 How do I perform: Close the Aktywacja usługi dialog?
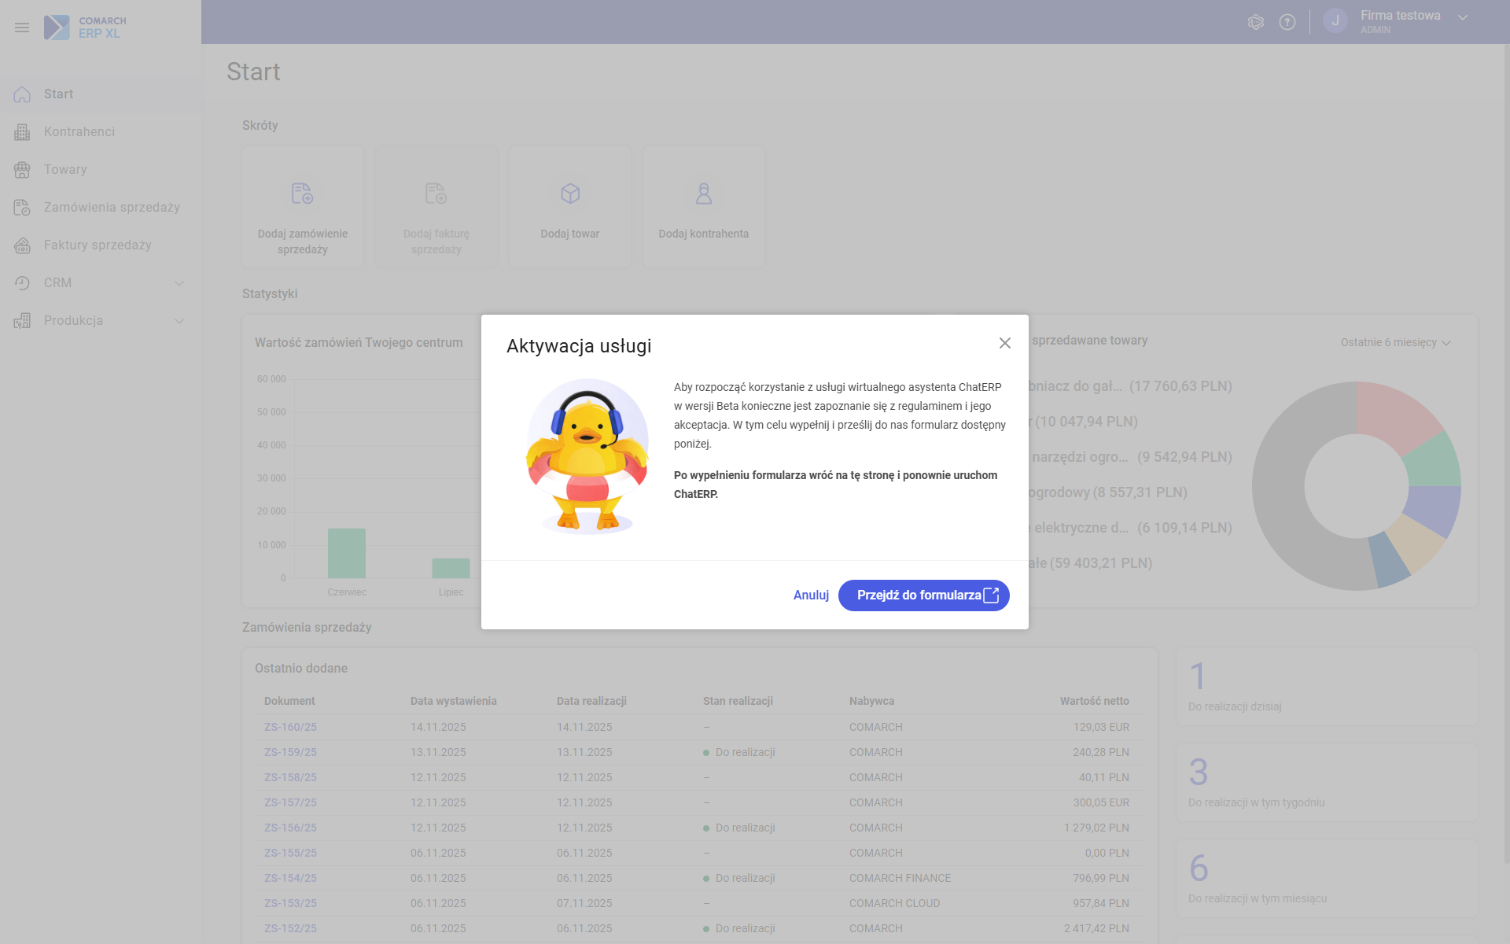[x=1004, y=343]
